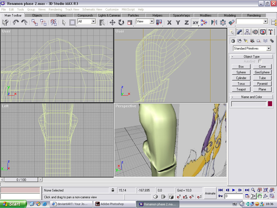Switch to the Modifiers toolbar tab

click(x=206, y=15)
